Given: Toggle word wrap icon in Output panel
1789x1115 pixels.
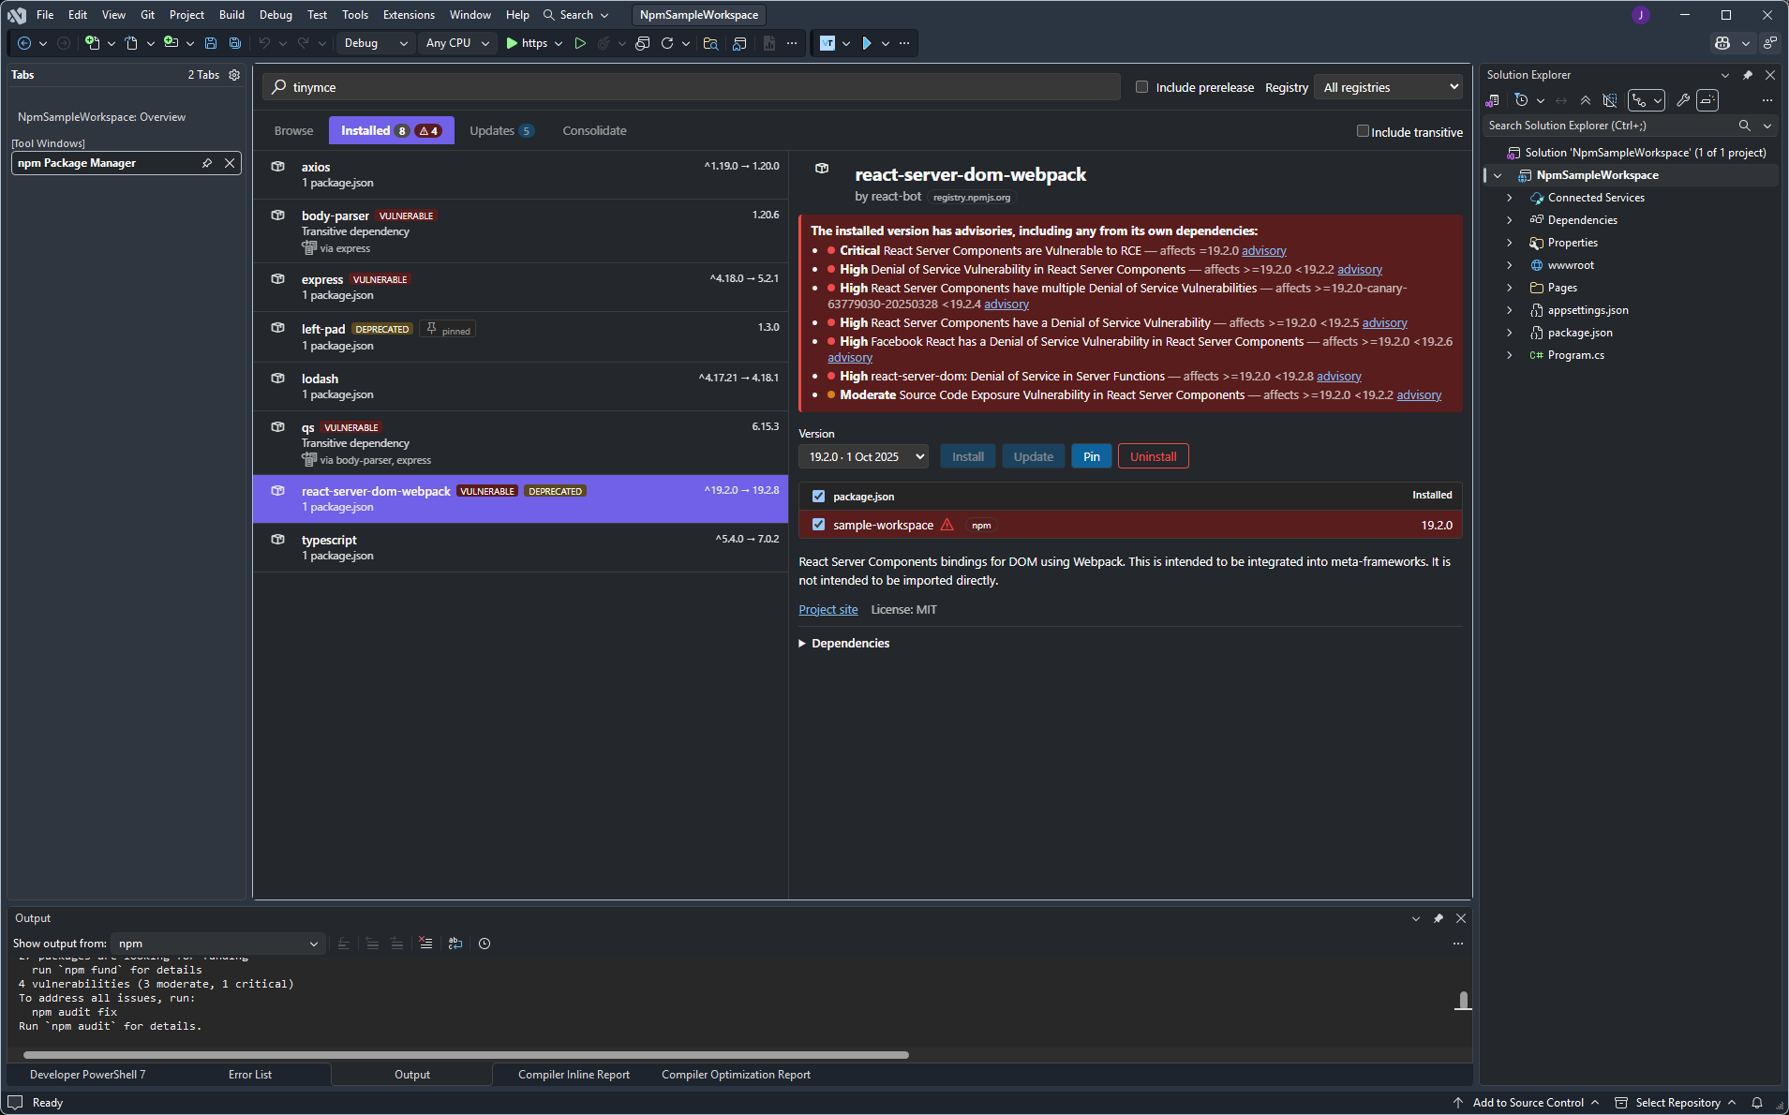Looking at the screenshot, I should [x=455, y=944].
